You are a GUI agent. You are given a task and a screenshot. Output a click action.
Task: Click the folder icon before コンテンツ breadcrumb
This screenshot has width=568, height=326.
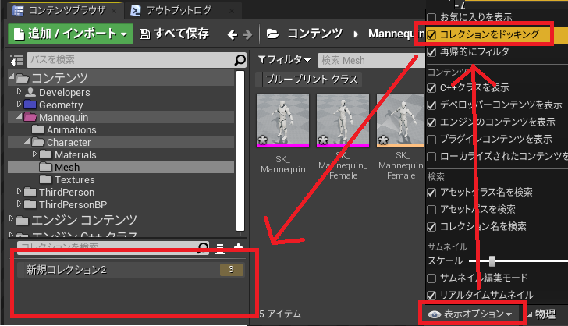[x=273, y=34]
